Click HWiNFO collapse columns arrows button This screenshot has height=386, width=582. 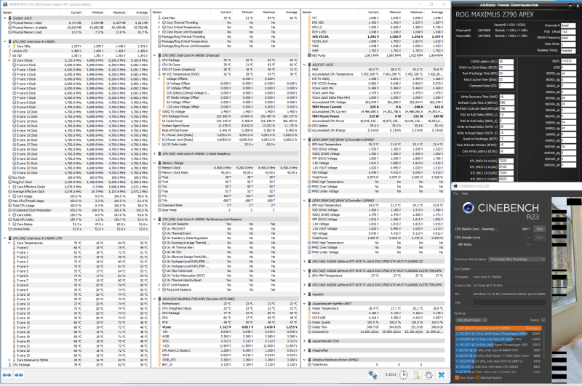point(19,375)
